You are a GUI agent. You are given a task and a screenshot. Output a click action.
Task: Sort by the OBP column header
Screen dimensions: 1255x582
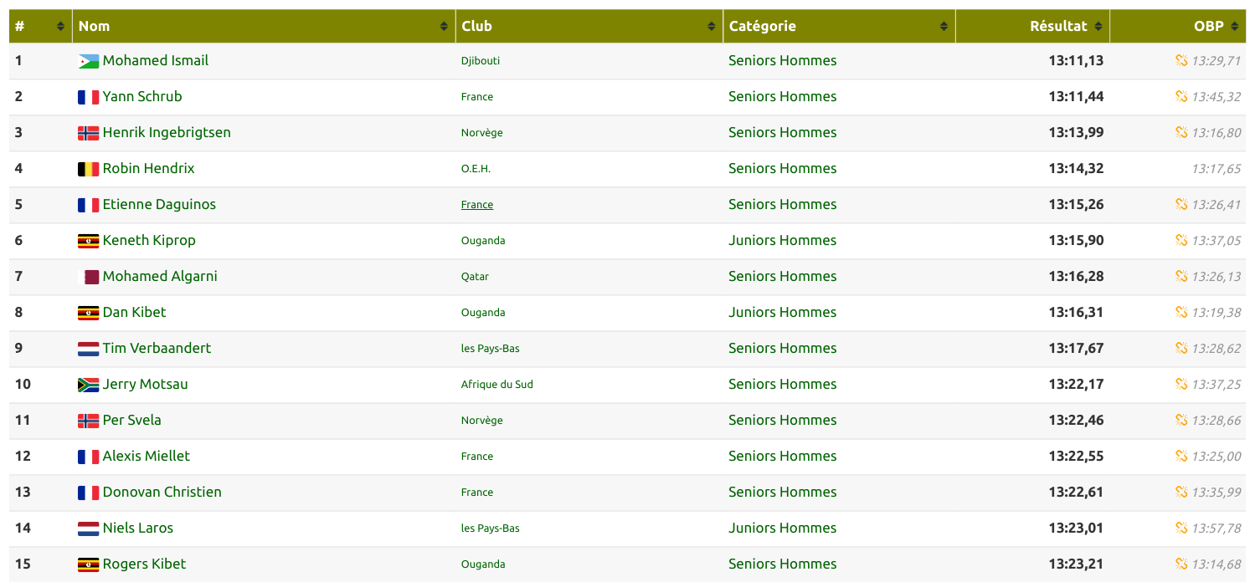coord(1208,26)
